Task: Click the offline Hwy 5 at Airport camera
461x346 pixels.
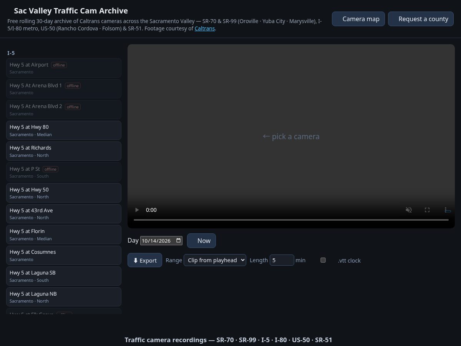Action: (x=64, y=68)
